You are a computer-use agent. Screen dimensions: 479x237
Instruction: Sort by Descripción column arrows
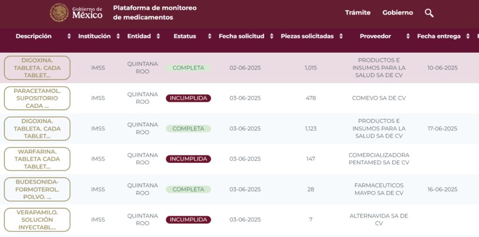click(69, 36)
